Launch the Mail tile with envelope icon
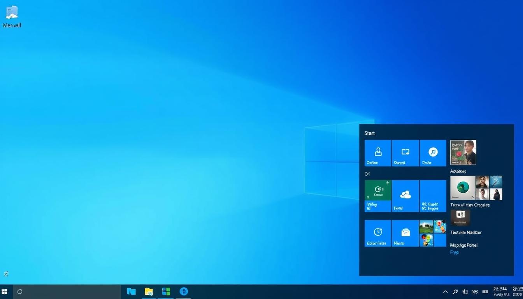This screenshot has width=523, height=299. point(405,233)
